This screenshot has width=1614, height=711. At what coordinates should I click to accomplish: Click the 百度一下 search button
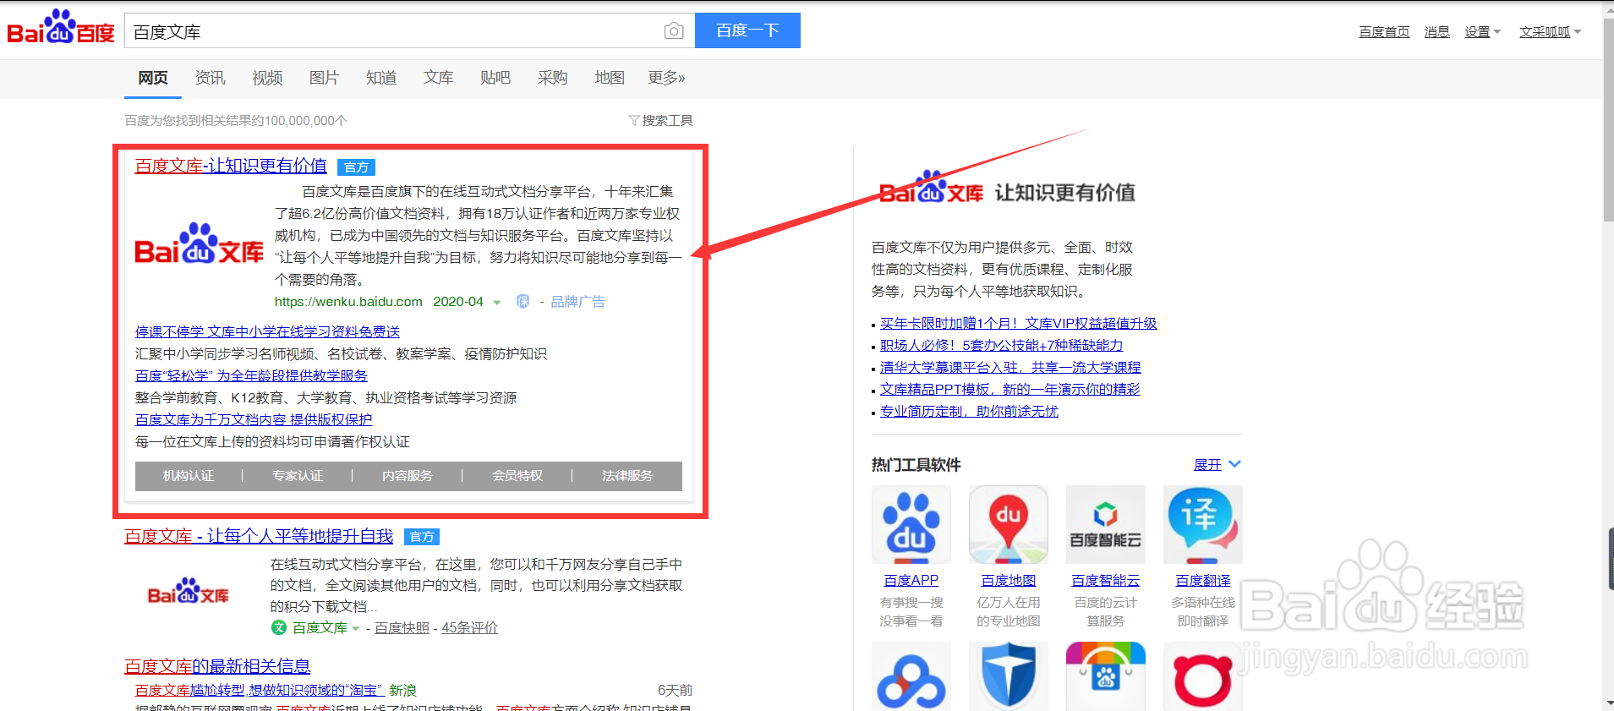pos(747,30)
